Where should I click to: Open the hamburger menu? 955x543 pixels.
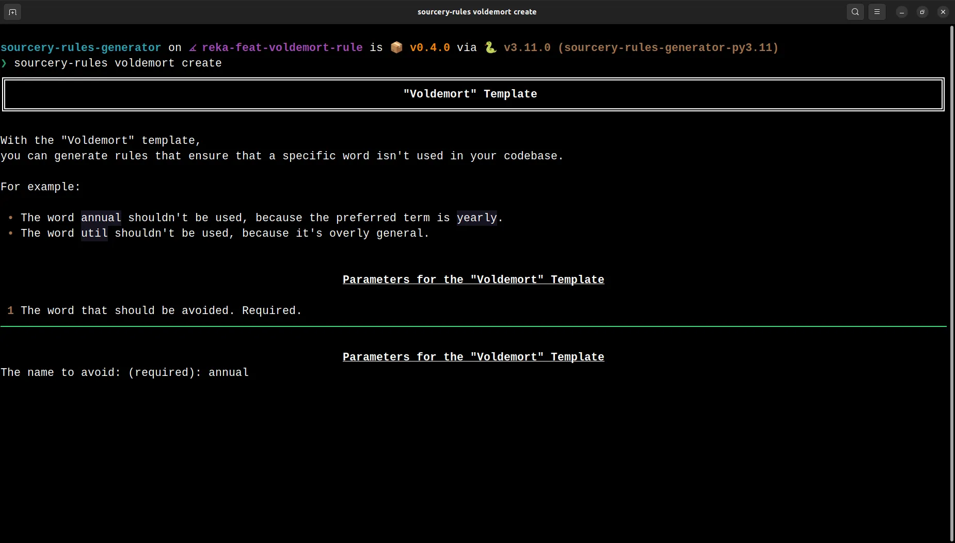877,11
